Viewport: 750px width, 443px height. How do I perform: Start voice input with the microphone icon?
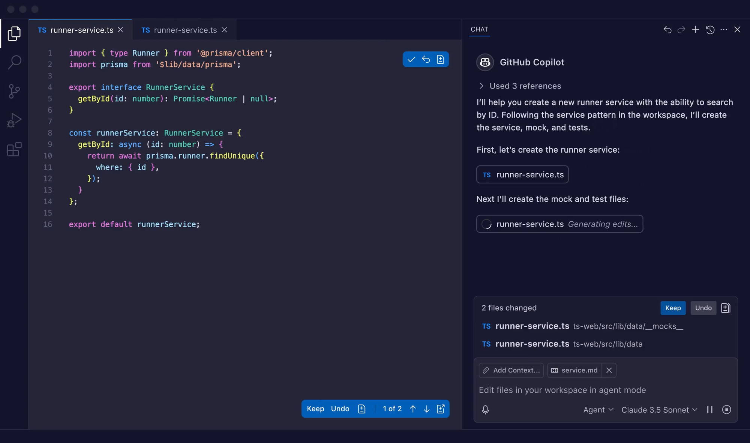click(x=485, y=410)
